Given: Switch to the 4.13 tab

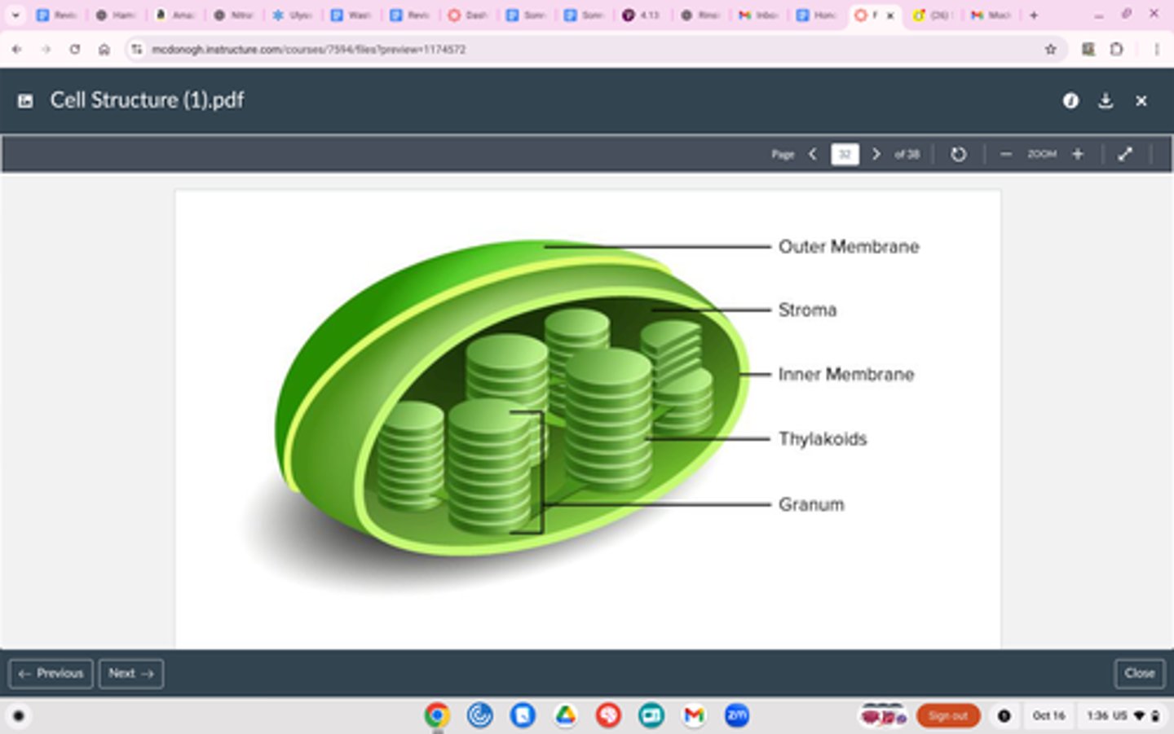Looking at the screenshot, I should (x=642, y=15).
